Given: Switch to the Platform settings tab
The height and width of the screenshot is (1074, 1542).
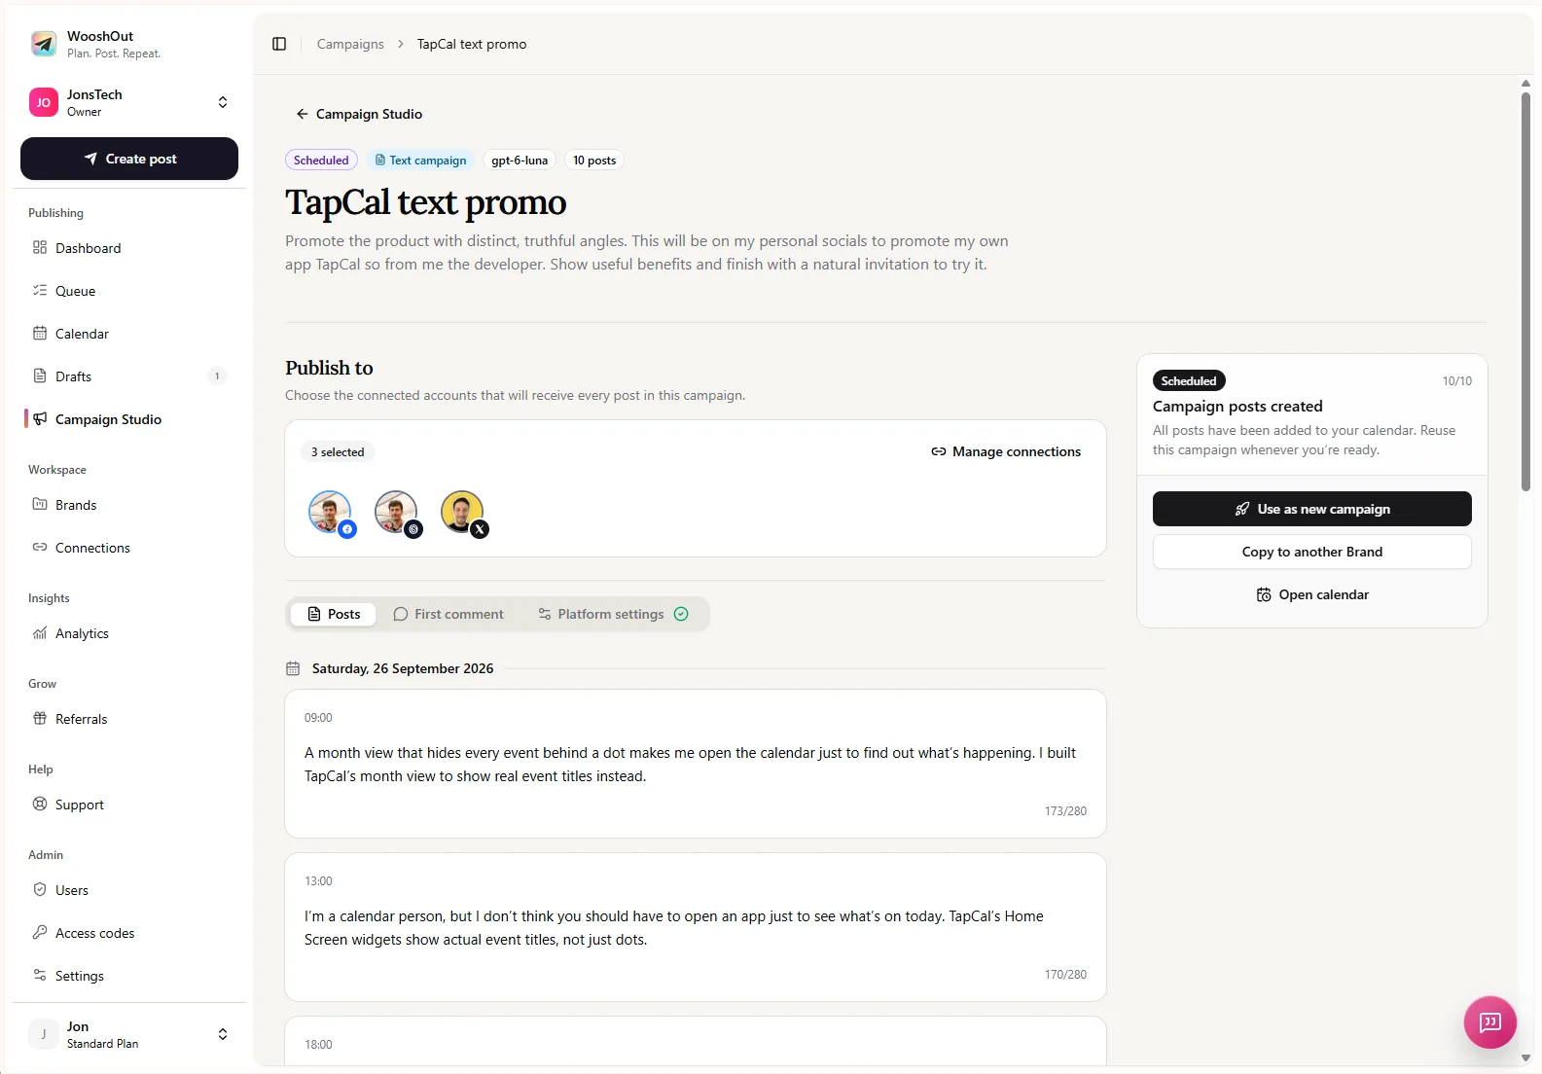Looking at the screenshot, I should coord(614,614).
